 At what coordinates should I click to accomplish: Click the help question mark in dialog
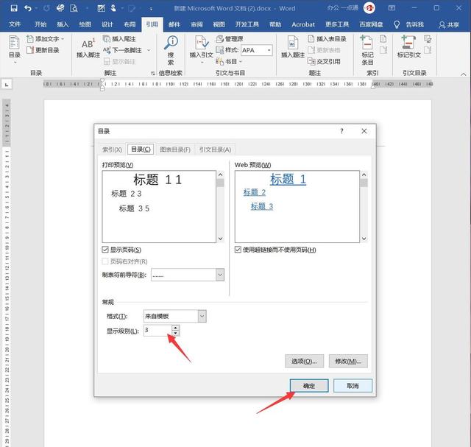coord(341,131)
